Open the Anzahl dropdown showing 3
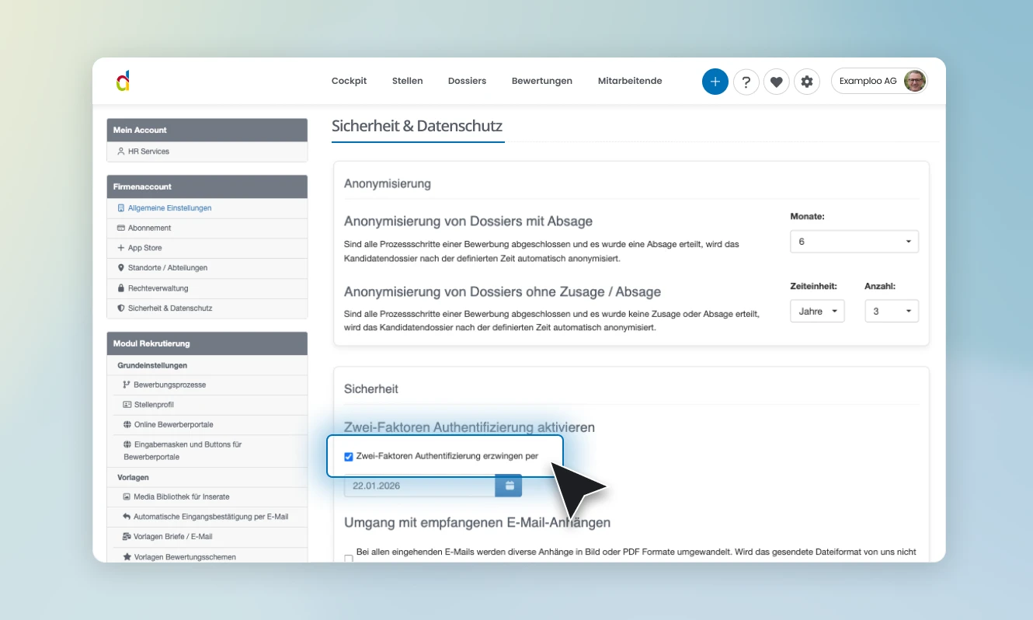Image resolution: width=1033 pixels, height=620 pixels. click(x=892, y=311)
